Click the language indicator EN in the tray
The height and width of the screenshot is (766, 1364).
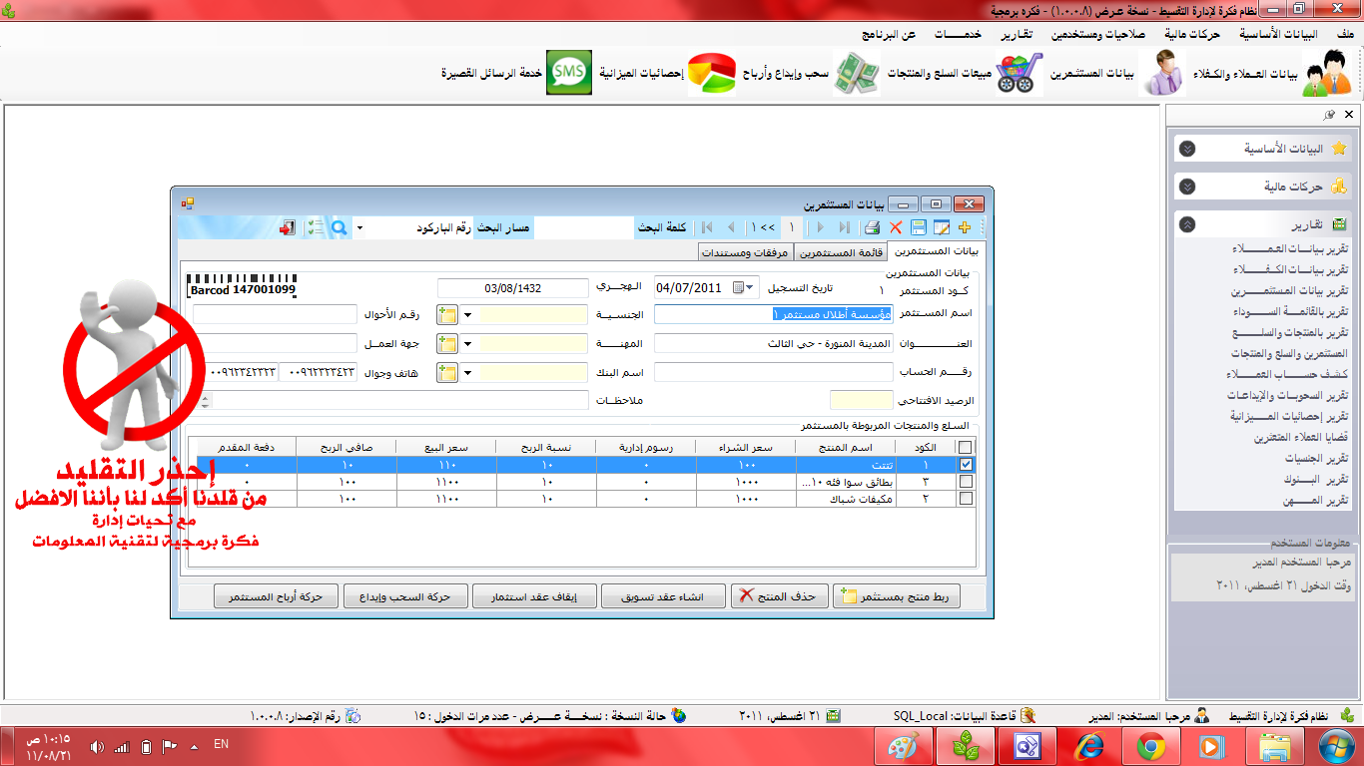coord(222,744)
